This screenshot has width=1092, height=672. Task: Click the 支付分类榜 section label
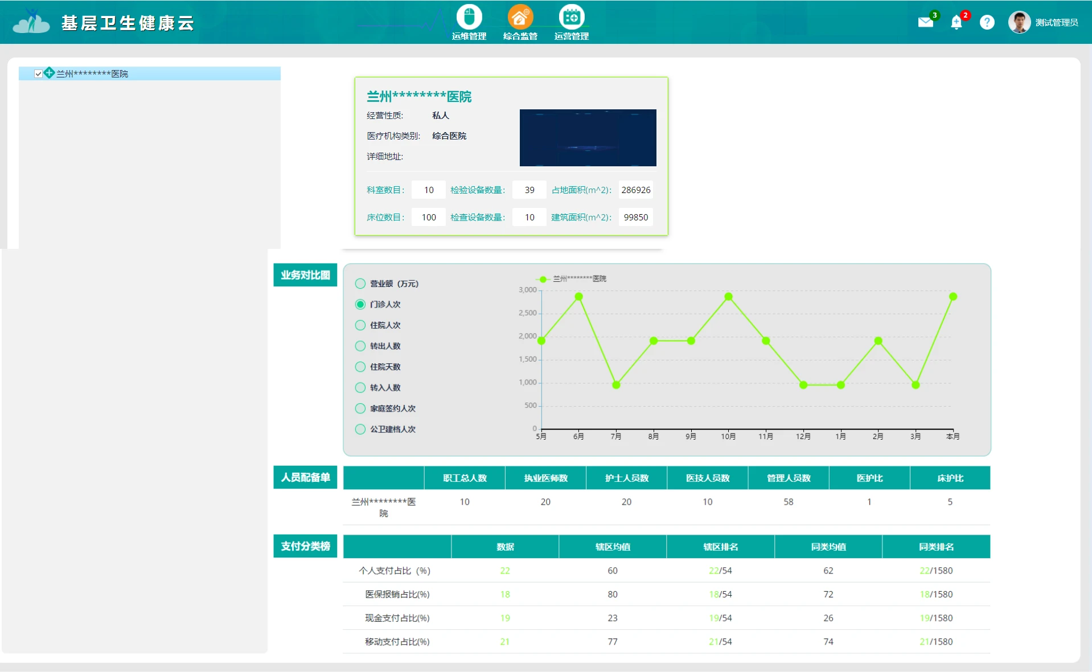[x=305, y=546]
